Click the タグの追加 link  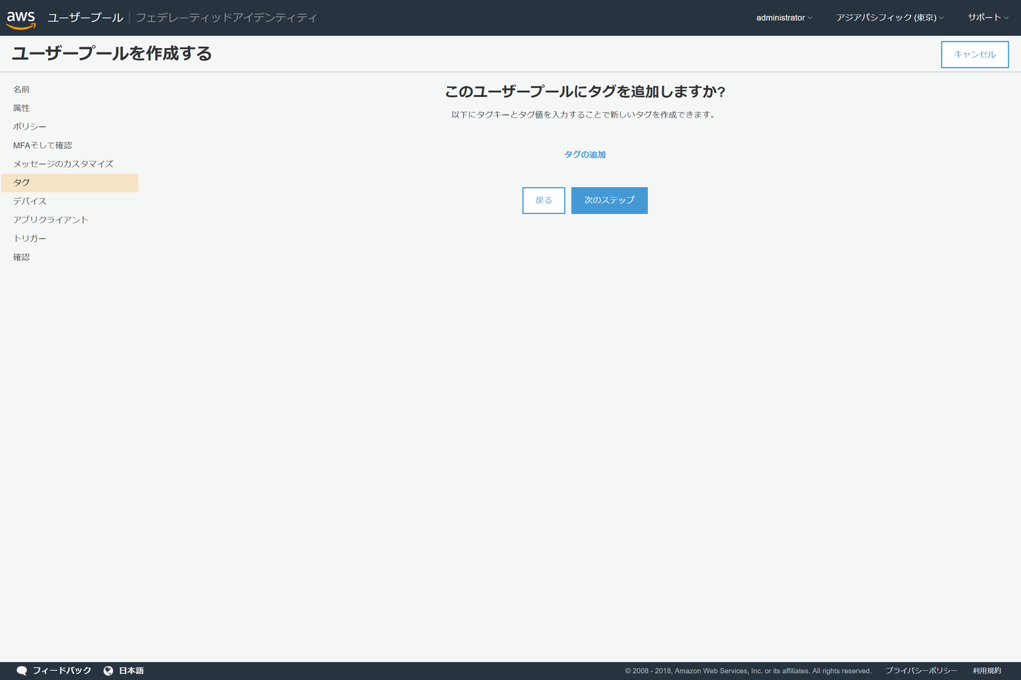[x=585, y=154]
